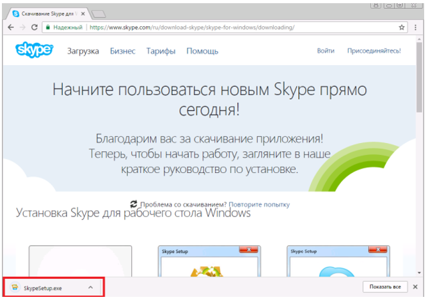Click the SkypeSetup.exe file icon

pos(15,287)
